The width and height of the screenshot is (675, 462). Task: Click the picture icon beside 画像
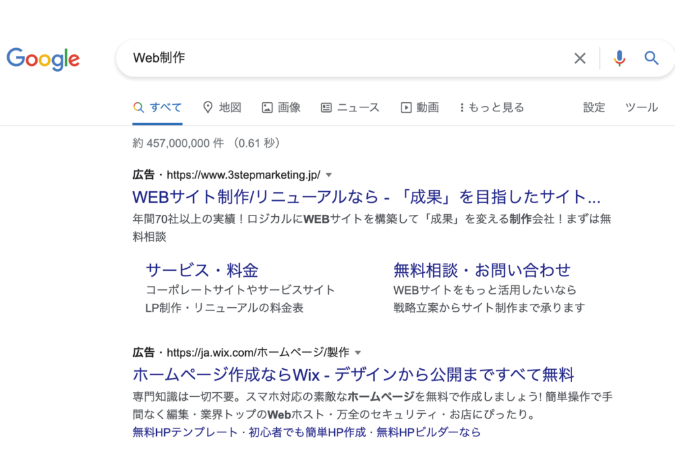[x=267, y=107]
